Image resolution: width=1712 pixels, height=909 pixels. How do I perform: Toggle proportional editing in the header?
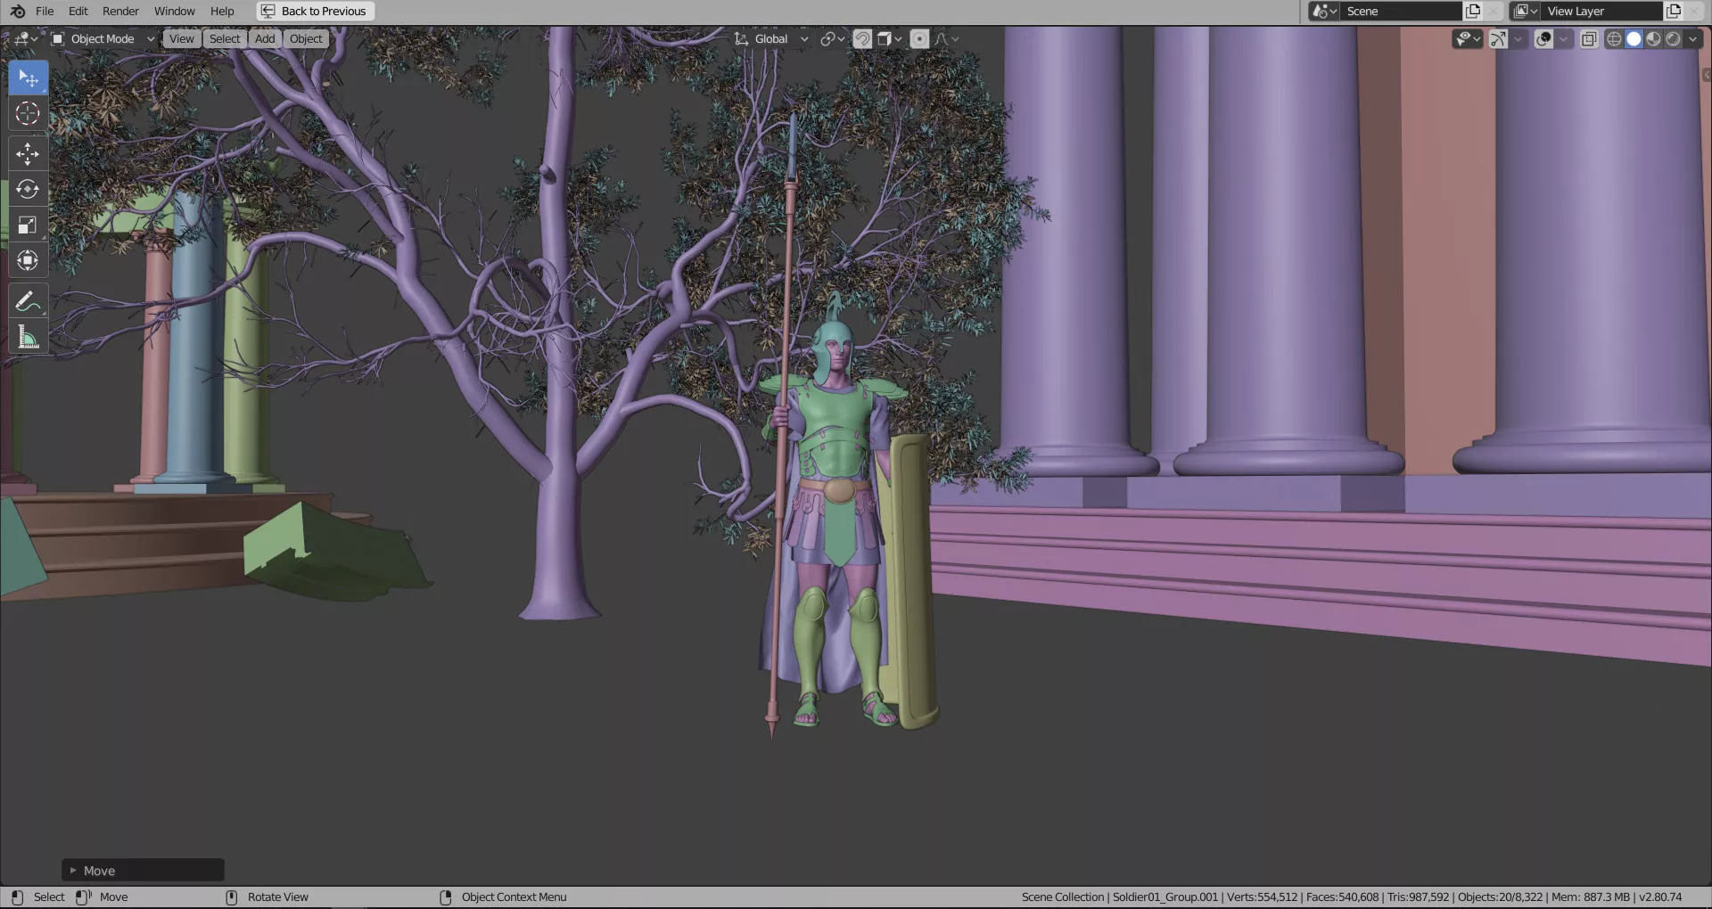[919, 39]
